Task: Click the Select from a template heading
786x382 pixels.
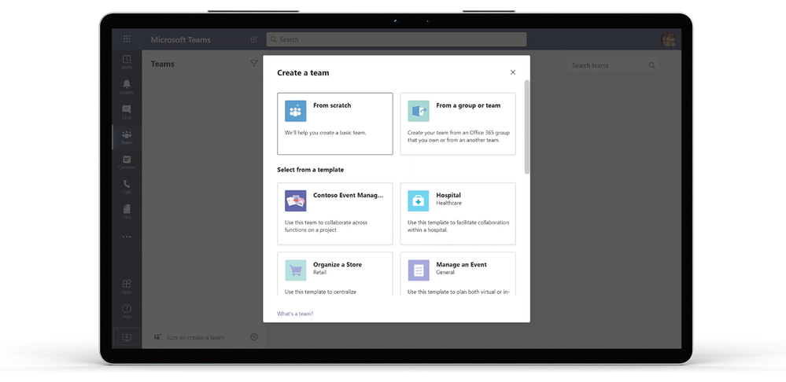Action: coord(310,170)
